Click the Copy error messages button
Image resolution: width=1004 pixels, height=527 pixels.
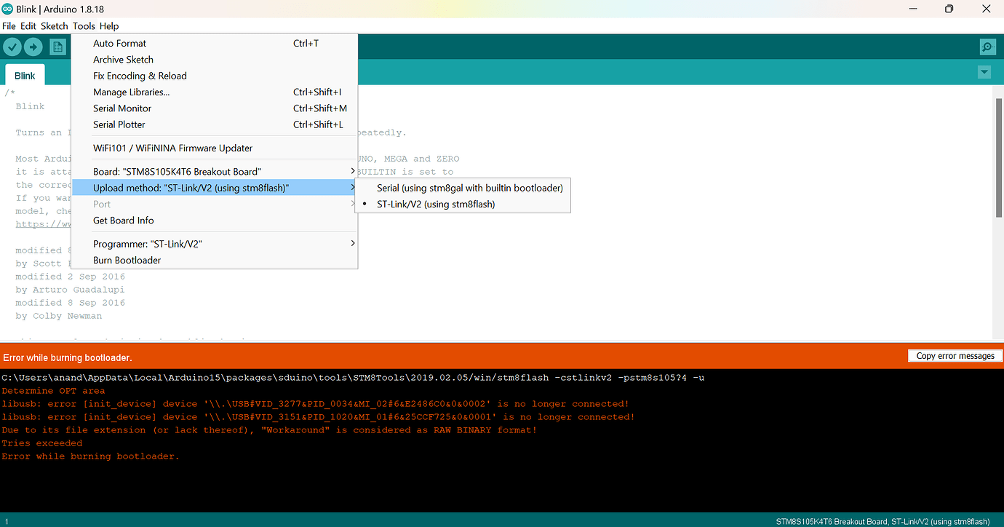tap(955, 355)
